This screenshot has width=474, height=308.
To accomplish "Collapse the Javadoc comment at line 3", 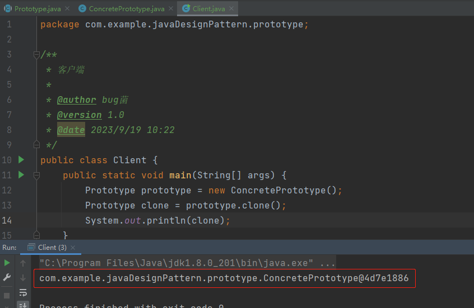I will [x=36, y=55].
